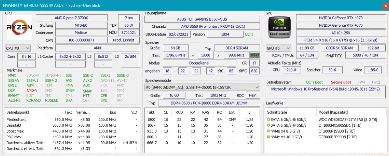This screenshot has width=389, height=156.
Task: Click the green UEFI label
Action: click(249, 34)
